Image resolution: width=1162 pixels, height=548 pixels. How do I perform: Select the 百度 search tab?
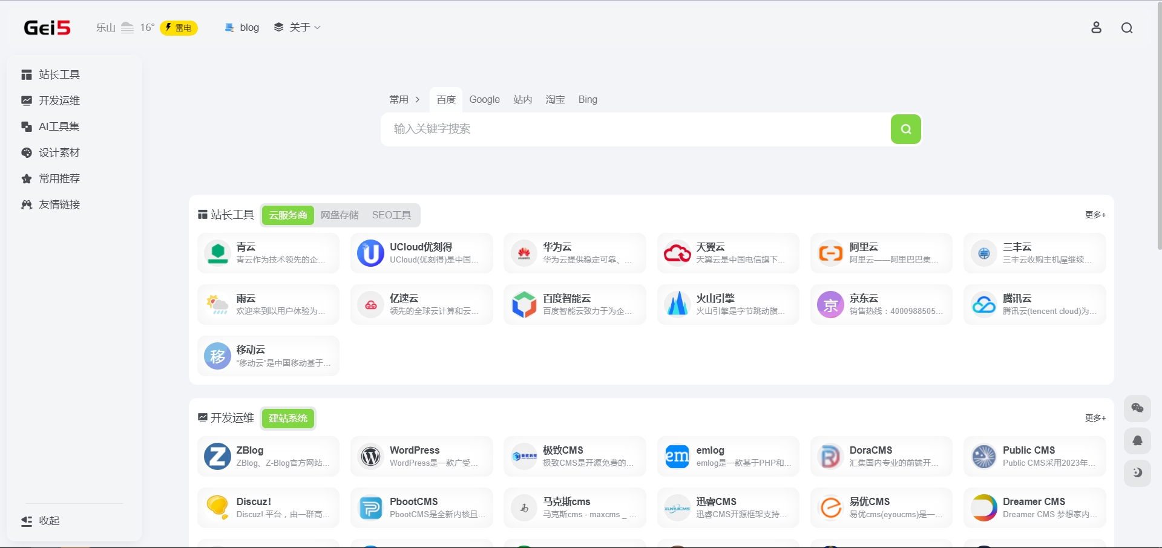pos(446,99)
